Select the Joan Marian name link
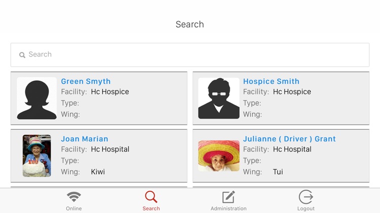The image size is (380, 213). [85, 139]
